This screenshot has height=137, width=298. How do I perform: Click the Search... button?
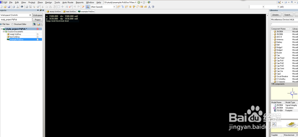coord(288,15)
